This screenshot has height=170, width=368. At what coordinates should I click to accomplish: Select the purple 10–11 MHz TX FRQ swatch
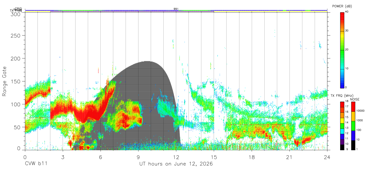342,142
